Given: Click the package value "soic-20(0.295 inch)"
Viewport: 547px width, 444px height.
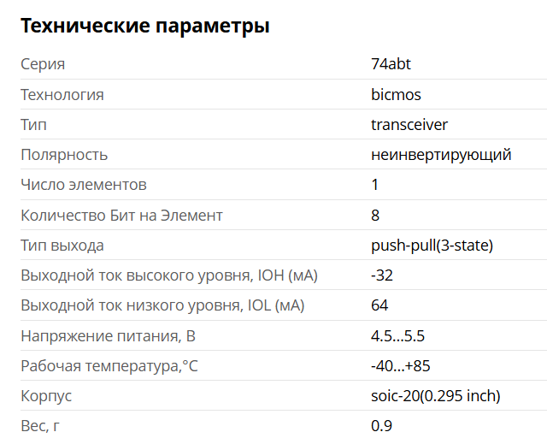Looking at the screenshot, I should [x=435, y=396].
